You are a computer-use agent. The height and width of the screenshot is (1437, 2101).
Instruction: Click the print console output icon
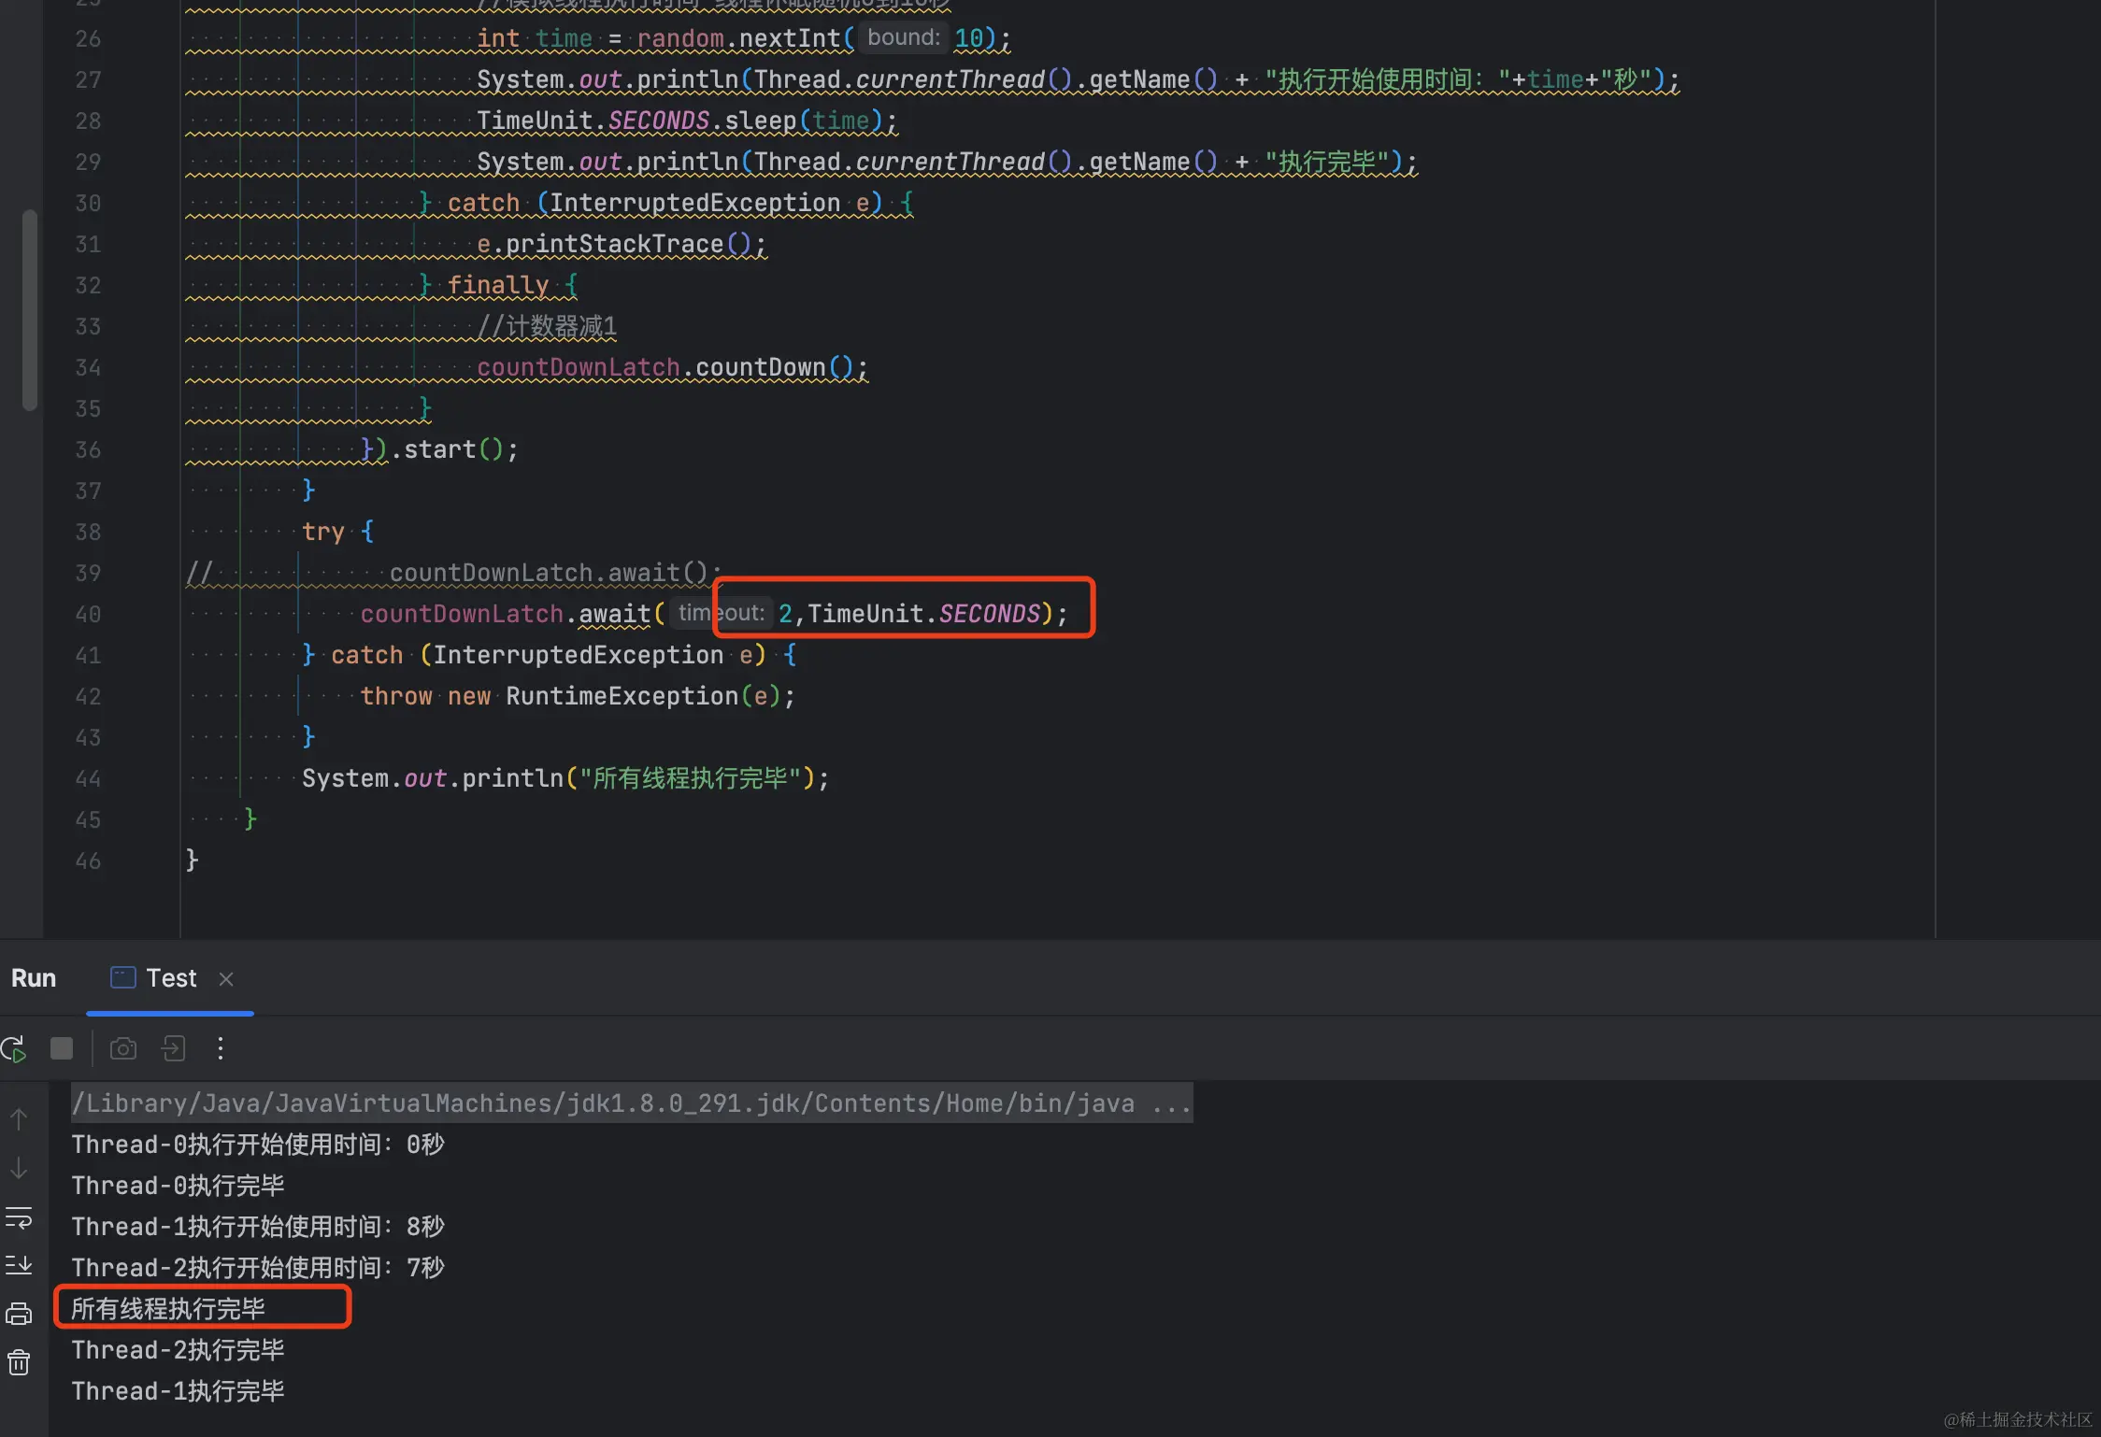[19, 1314]
